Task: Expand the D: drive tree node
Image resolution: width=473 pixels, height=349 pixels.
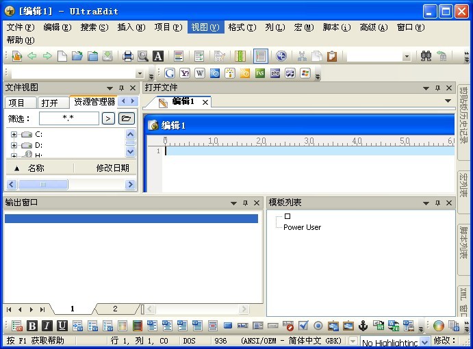Action: [14, 145]
